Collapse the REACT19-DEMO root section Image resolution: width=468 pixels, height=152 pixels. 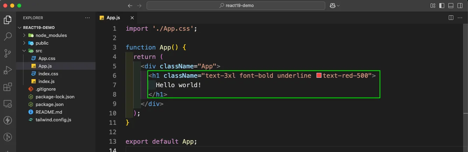coord(20,28)
